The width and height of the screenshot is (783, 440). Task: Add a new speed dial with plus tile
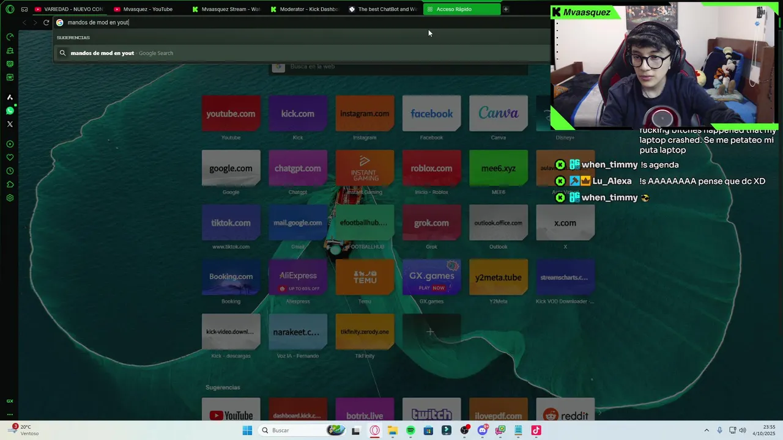coord(431,332)
